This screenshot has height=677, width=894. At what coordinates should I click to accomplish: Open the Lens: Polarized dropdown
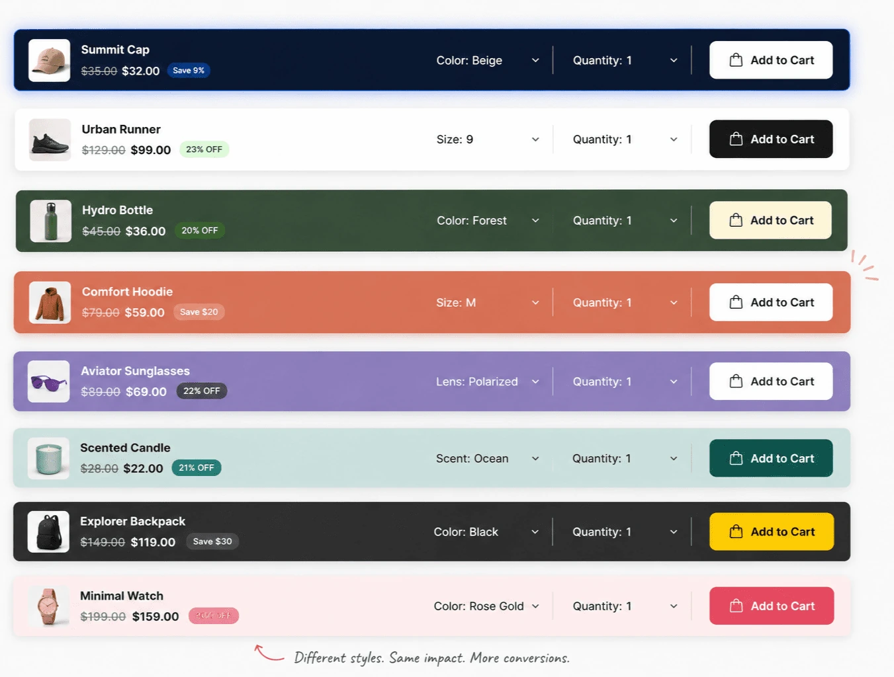tap(488, 381)
